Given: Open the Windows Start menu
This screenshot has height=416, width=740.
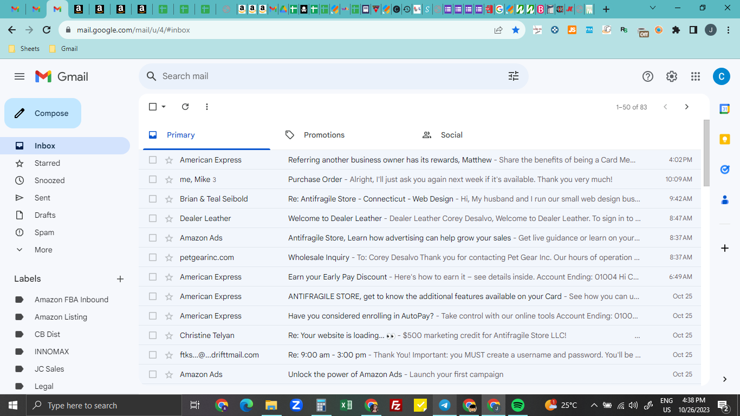Looking at the screenshot, I should click(x=13, y=405).
